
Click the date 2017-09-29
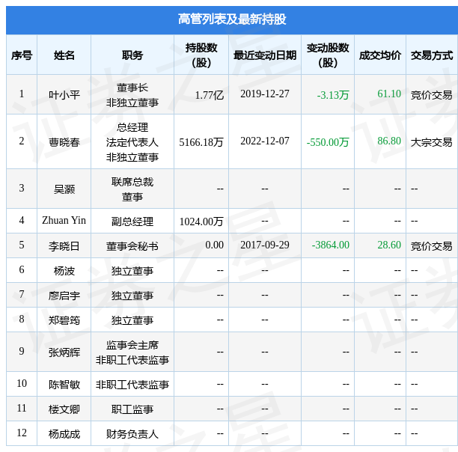pyautogui.click(x=265, y=245)
